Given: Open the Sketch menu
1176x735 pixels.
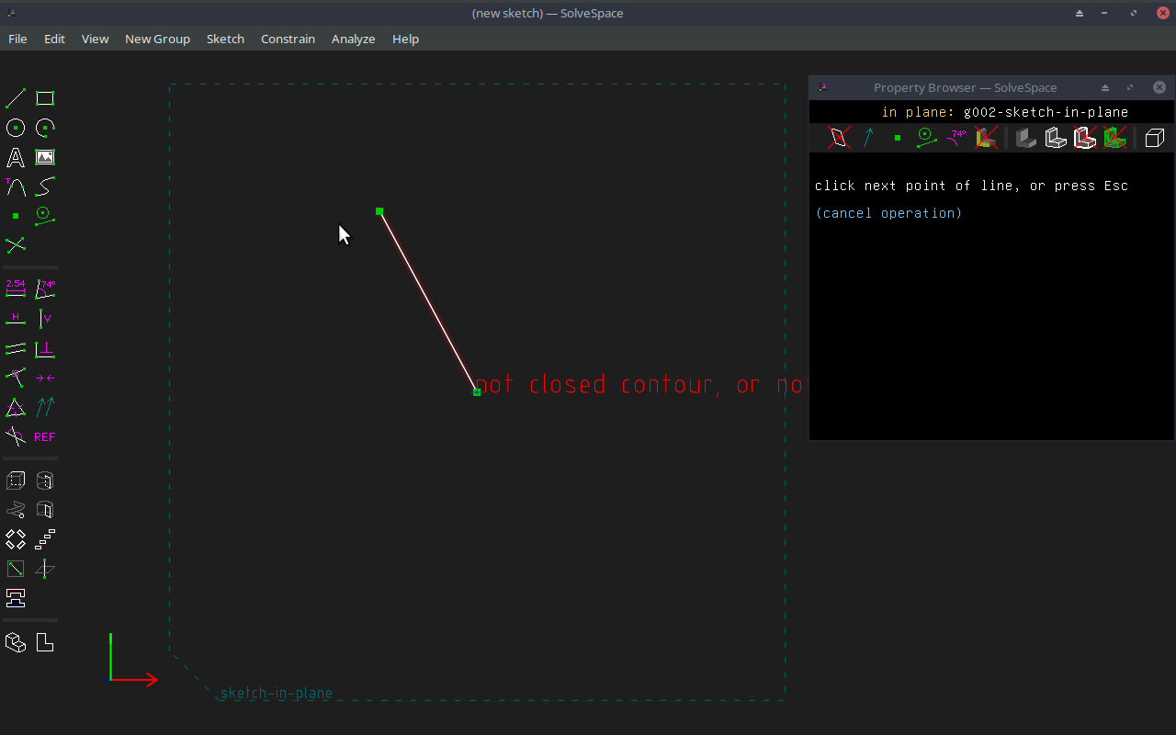Looking at the screenshot, I should point(225,39).
